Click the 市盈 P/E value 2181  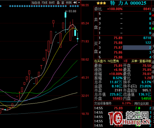pyautogui.click(x=118, y=90)
